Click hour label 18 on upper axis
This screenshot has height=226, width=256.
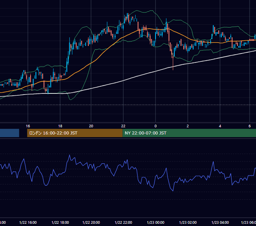60,126
